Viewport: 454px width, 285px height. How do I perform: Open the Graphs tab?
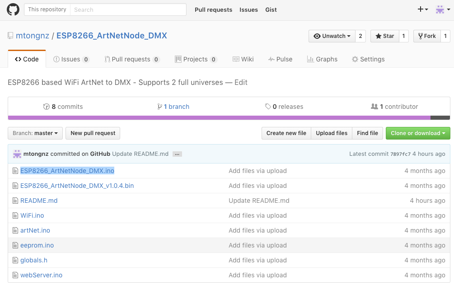pos(322,59)
